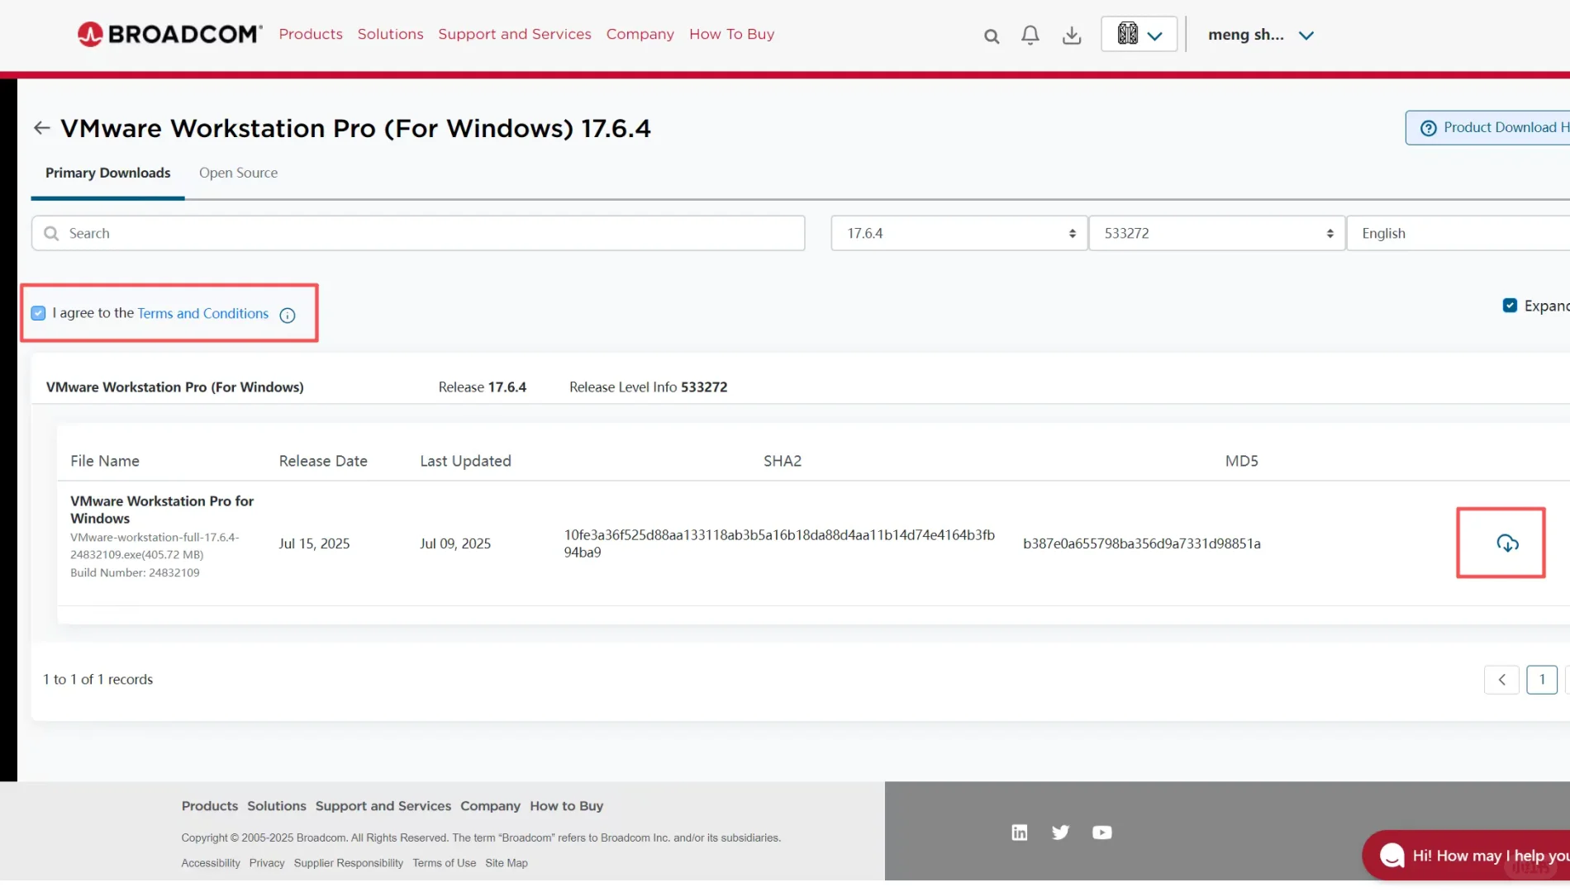Image resolution: width=1570 pixels, height=892 pixels.
Task: Click the Jul 09, 2025 updated date
Action: pos(455,543)
